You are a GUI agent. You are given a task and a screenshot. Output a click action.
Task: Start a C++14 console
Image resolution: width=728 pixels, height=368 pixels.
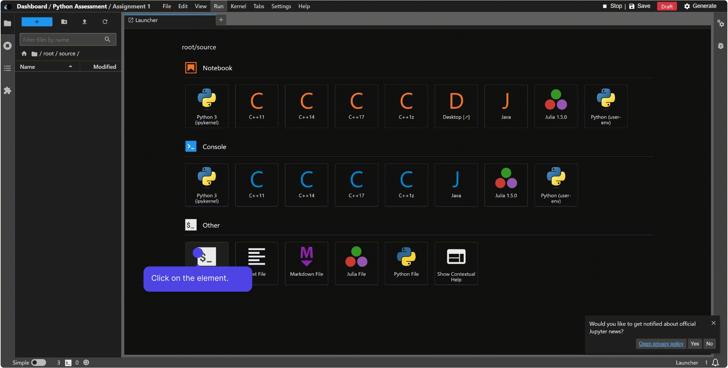pyautogui.click(x=306, y=185)
